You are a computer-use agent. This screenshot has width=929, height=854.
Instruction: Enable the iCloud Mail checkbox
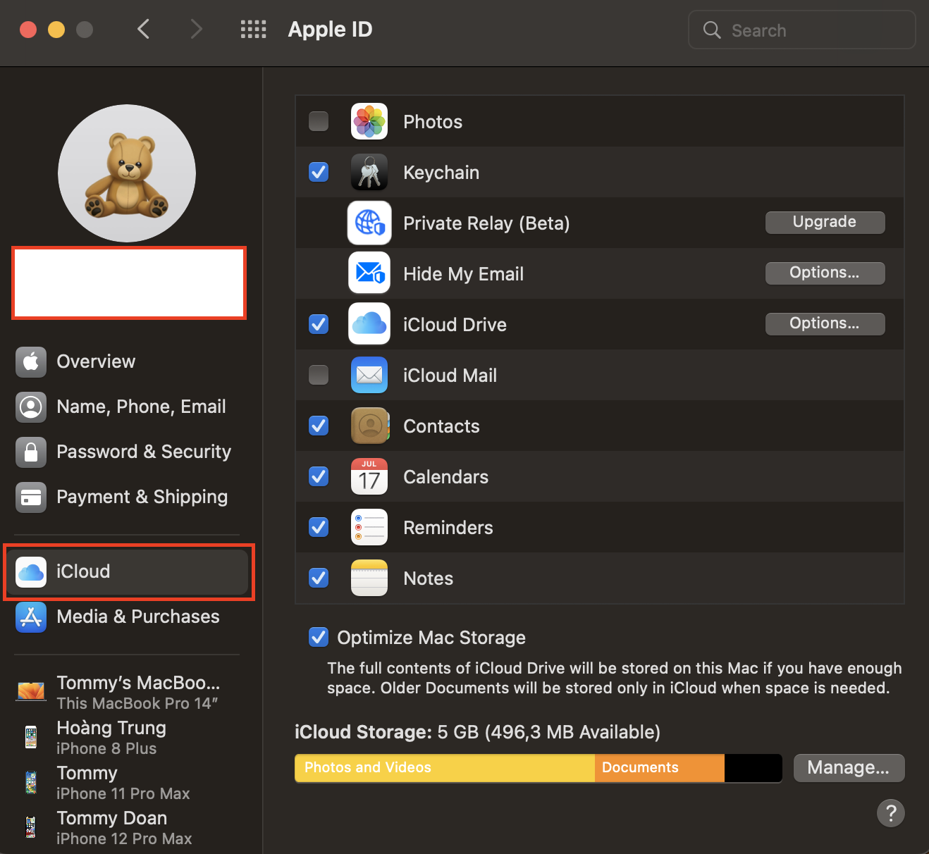coord(319,375)
